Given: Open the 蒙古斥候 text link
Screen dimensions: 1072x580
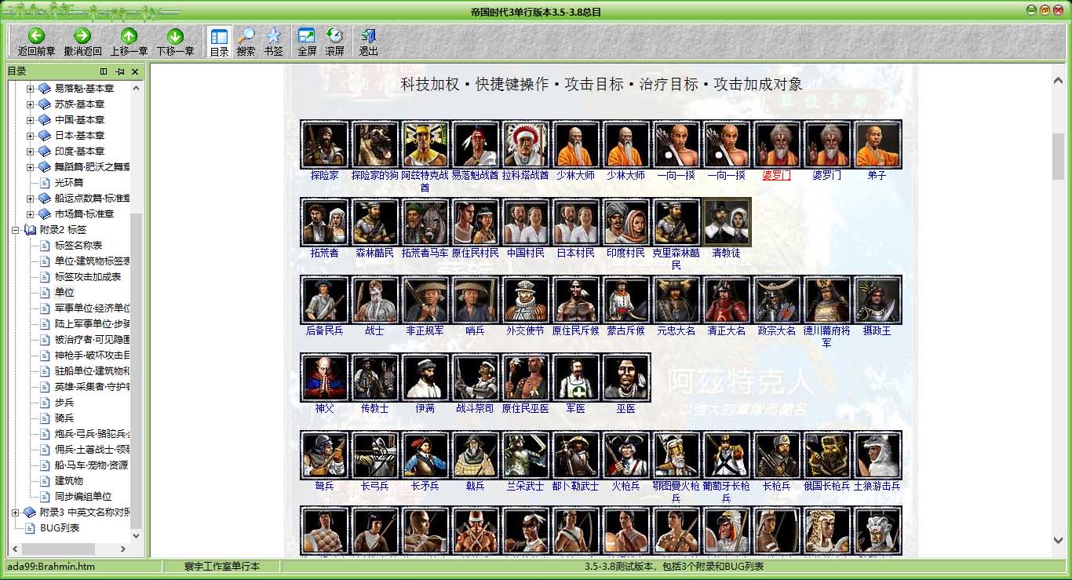Looking at the screenshot, I should [626, 330].
